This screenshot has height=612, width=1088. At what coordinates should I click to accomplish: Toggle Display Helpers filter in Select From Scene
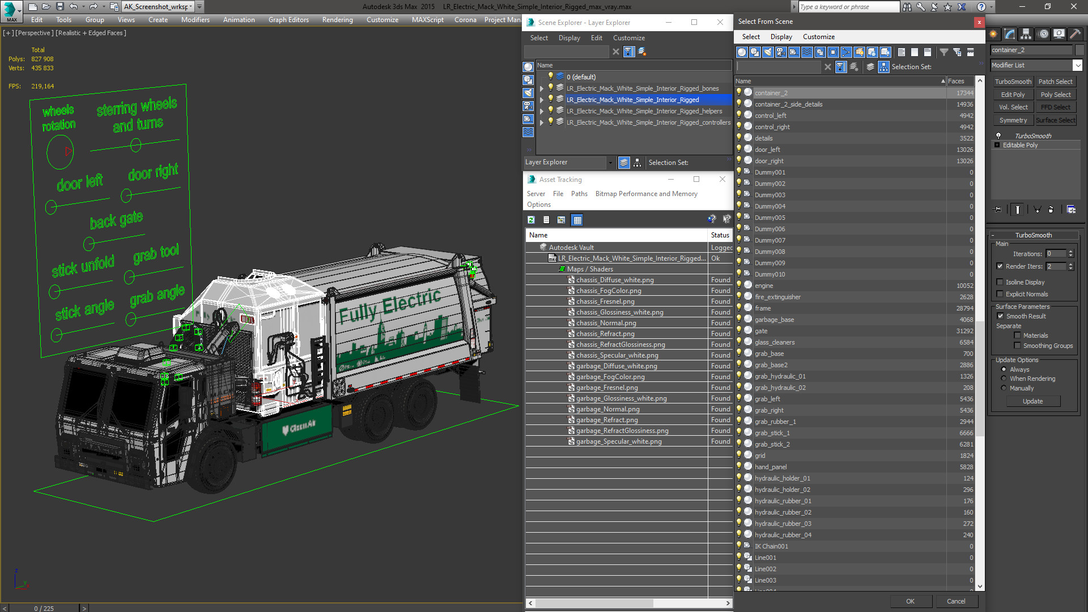[794, 52]
